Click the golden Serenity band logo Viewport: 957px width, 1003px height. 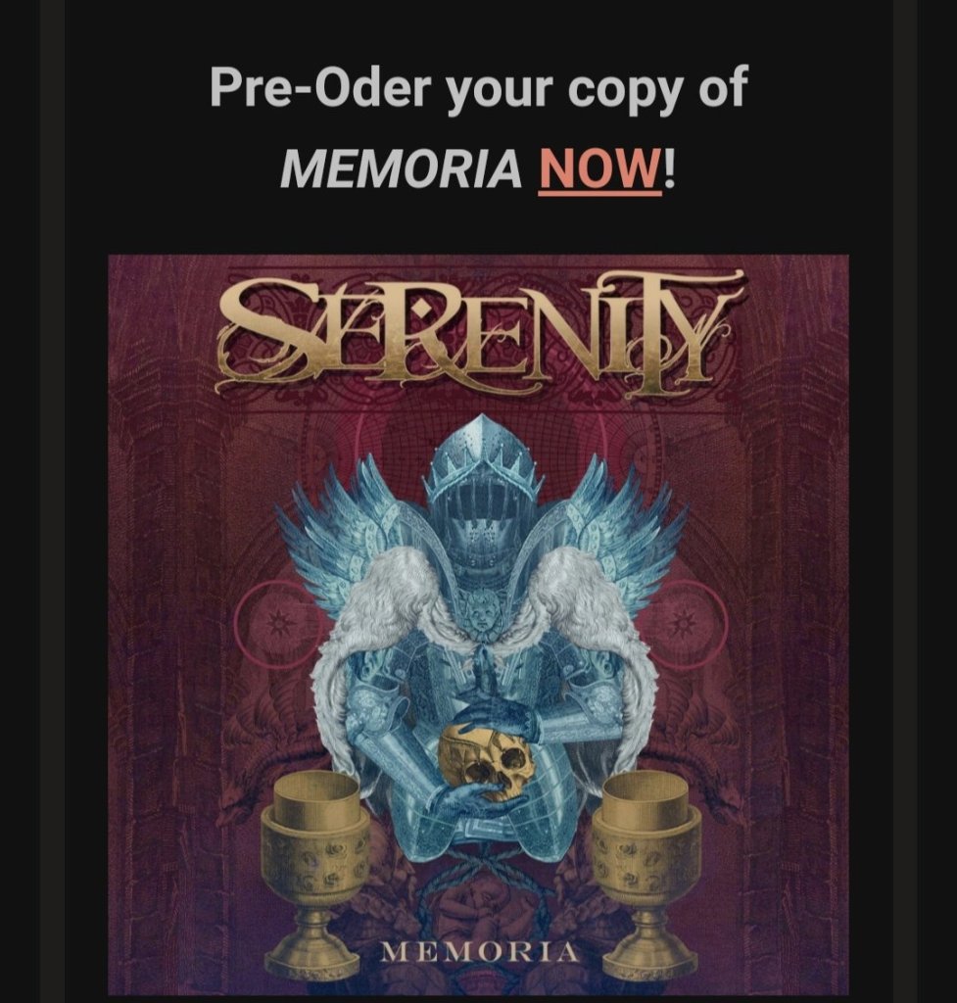click(480, 332)
